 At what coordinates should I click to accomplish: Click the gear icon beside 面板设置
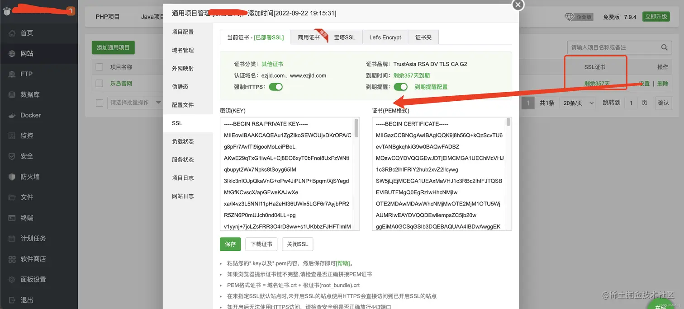click(x=12, y=280)
